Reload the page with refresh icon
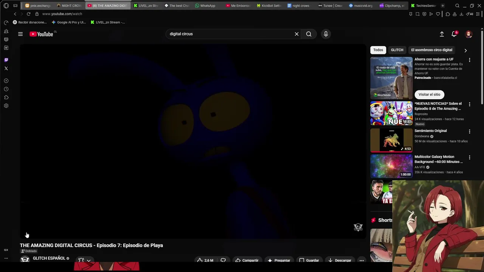484x272 pixels. (x=28, y=14)
